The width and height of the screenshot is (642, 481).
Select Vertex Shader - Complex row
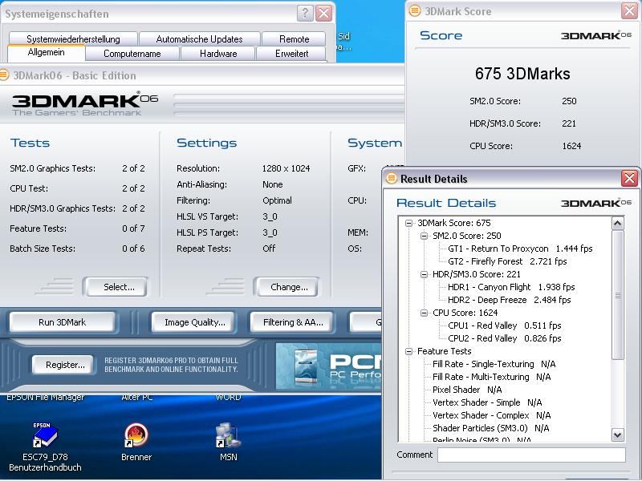pos(491,415)
